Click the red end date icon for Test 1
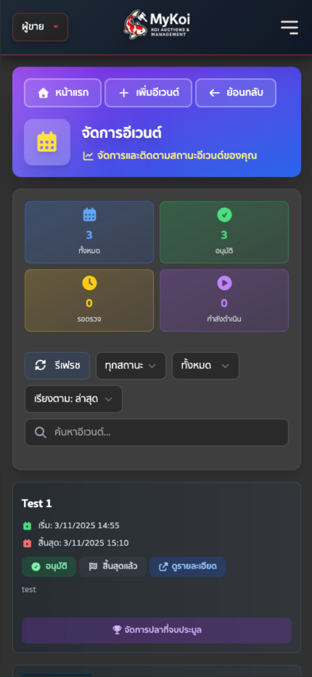312x677 pixels. tap(27, 543)
